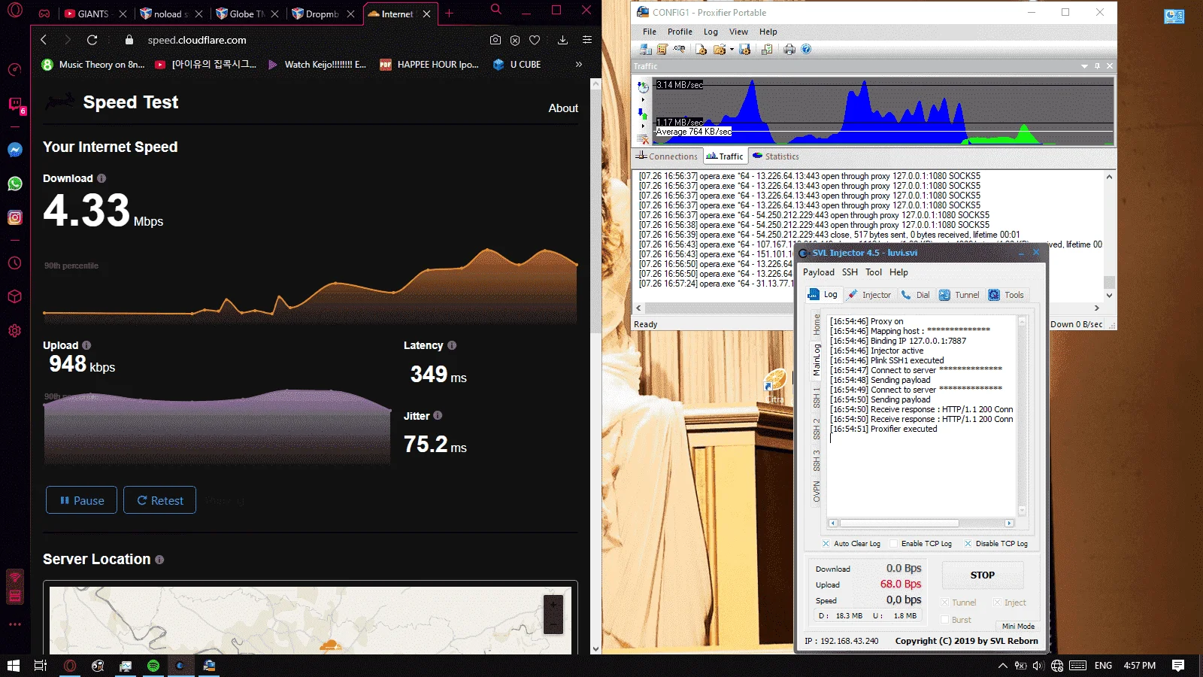Expand the hidden bookmarks chevron
1203x677 pixels.
tap(579, 65)
